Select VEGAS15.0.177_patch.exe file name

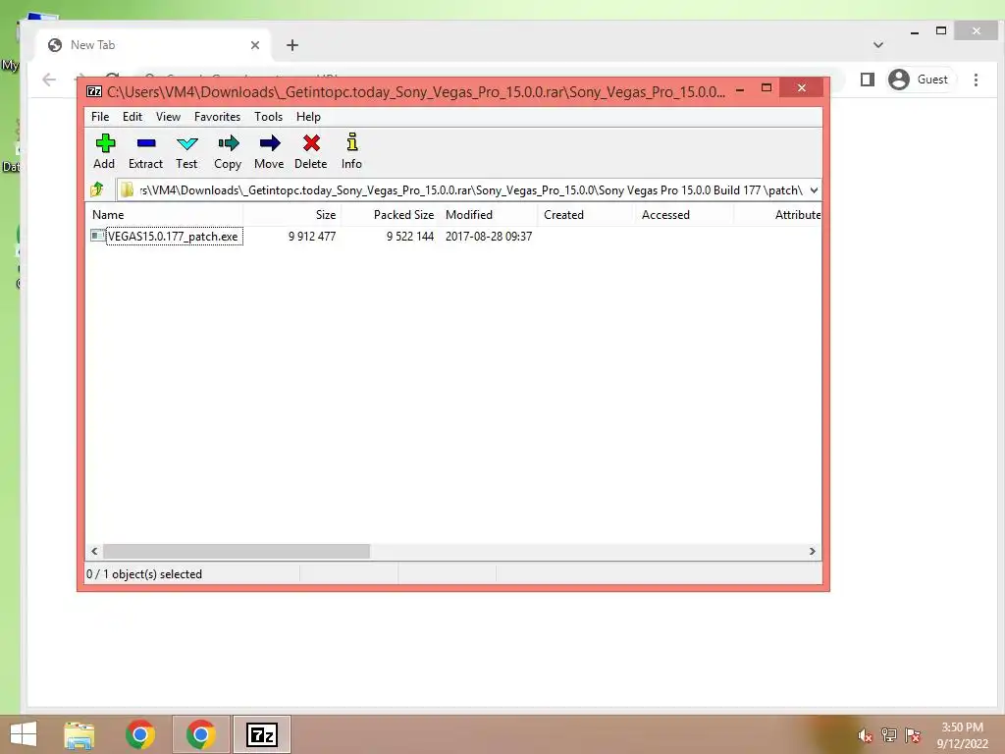coord(173,236)
